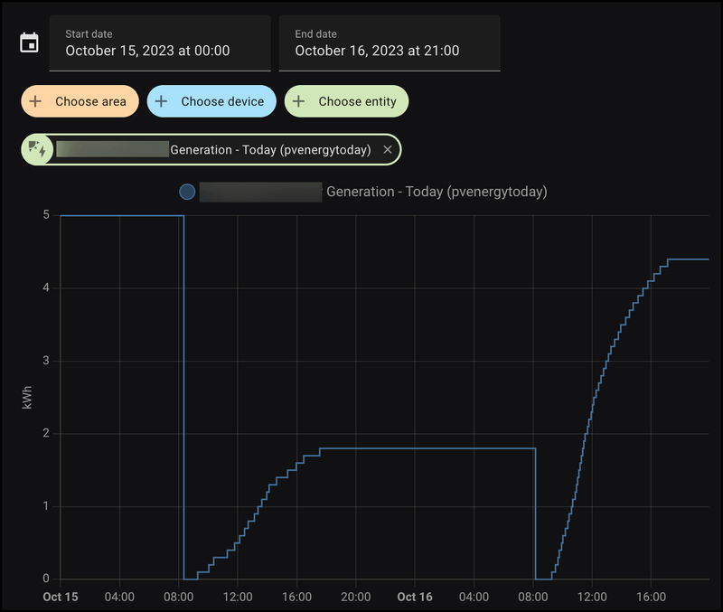
Task: Click the Choose area button
Action: pos(80,101)
